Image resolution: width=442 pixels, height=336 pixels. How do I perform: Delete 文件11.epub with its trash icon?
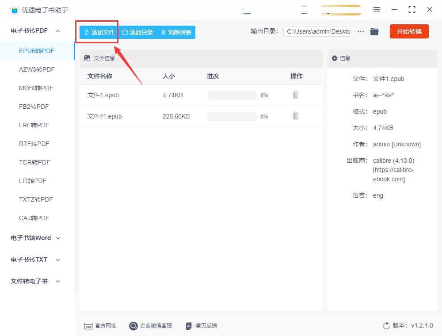[295, 116]
